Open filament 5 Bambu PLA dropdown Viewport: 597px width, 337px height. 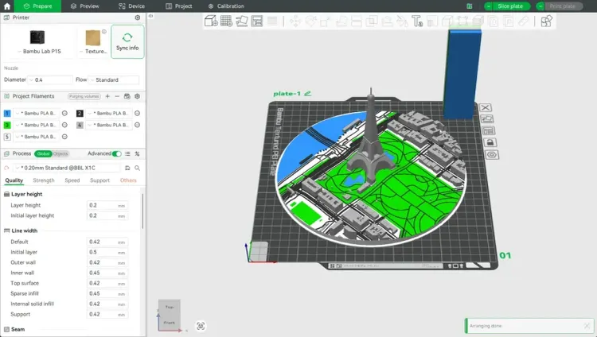37,137
